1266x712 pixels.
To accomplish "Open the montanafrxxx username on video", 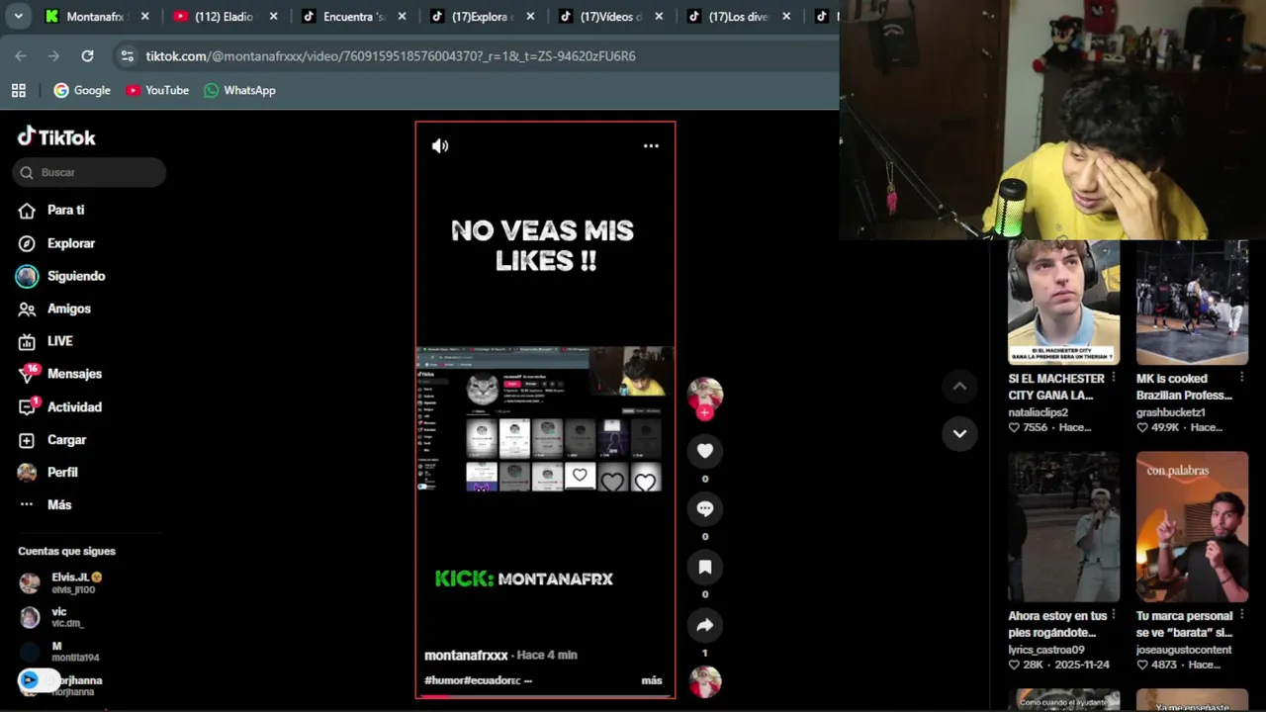I will point(466,656).
